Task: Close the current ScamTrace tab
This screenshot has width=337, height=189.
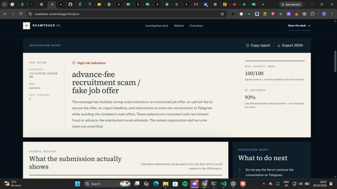Action: coord(52,4)
